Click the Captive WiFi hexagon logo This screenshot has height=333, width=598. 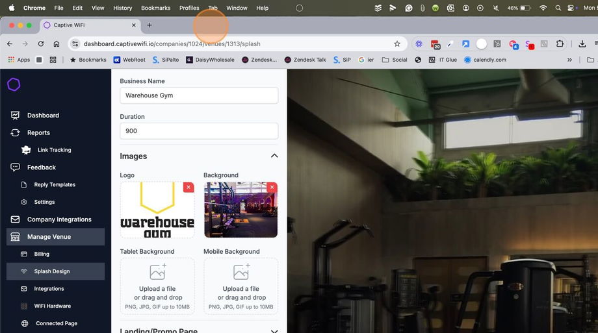point(14,84)
